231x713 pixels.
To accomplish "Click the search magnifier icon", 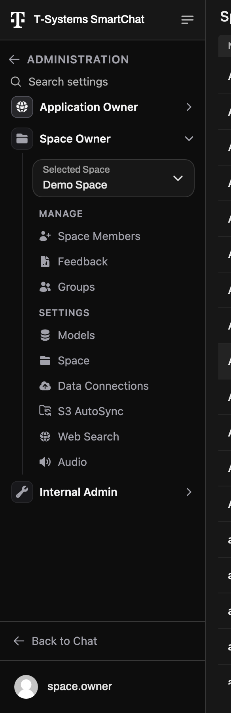I will pos(16,82).
